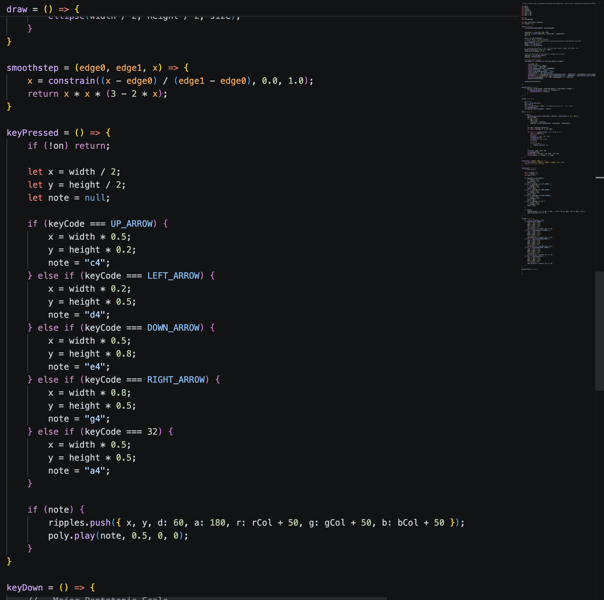Click the horizontal scrollbar at the bottom
Viewport: 604px width, 600px height.
click(x=197, y=598)
